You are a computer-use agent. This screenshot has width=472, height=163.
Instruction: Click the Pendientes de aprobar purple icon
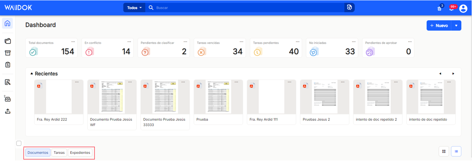(370, 52)
